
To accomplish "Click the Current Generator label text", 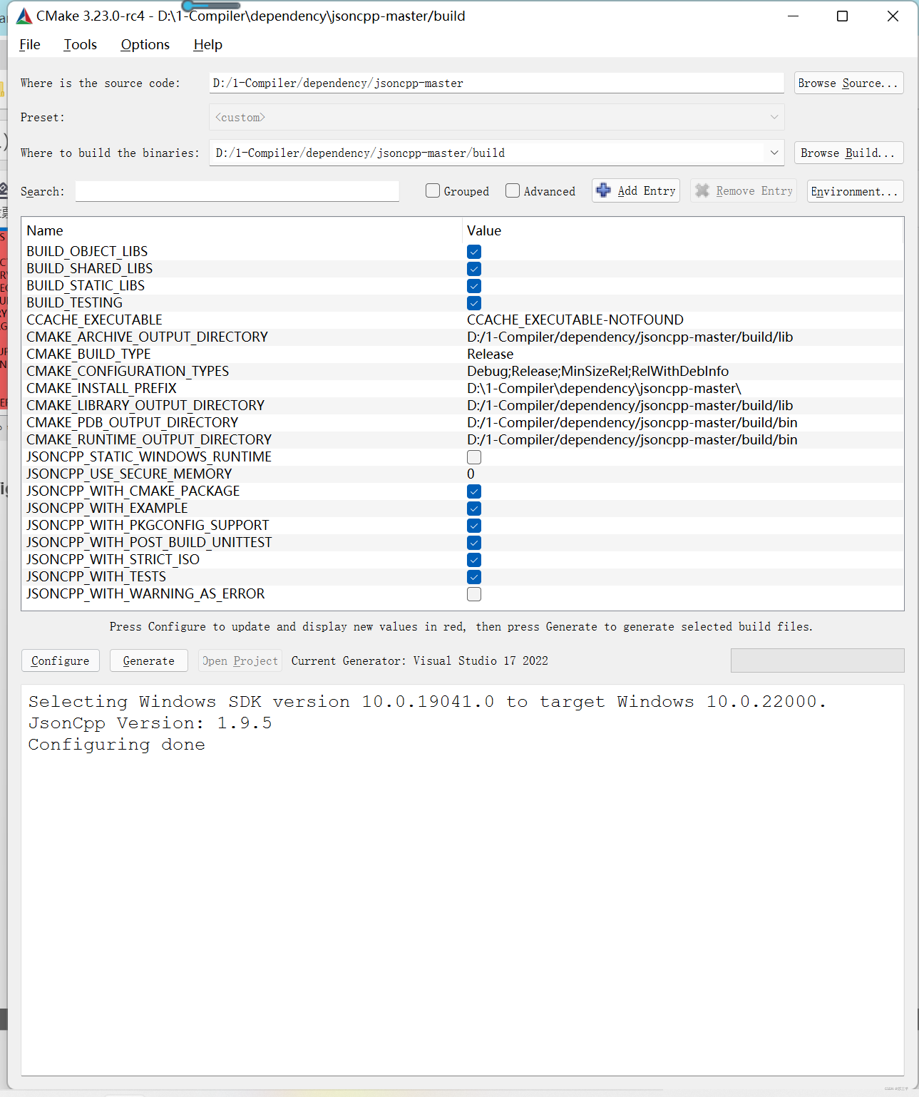I will click(x=420, y=660).
